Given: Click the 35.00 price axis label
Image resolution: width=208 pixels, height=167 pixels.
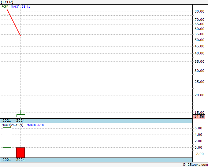Looking at the screenshot, I should click(x=199, y=61).
